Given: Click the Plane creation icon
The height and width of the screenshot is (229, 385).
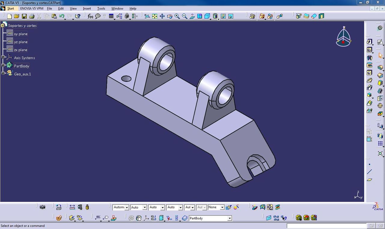Looking at the screenshot, I should pos(369,180).
